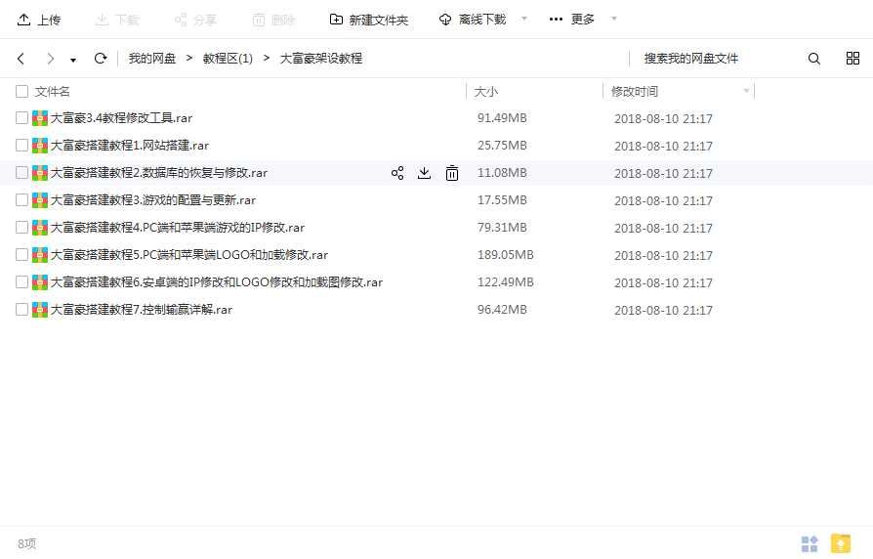The width and height of the screenshot is (873, 559).
Task: Check the box for 大富豪3.4教程修改工具.rar
Action: click(21, 118)
